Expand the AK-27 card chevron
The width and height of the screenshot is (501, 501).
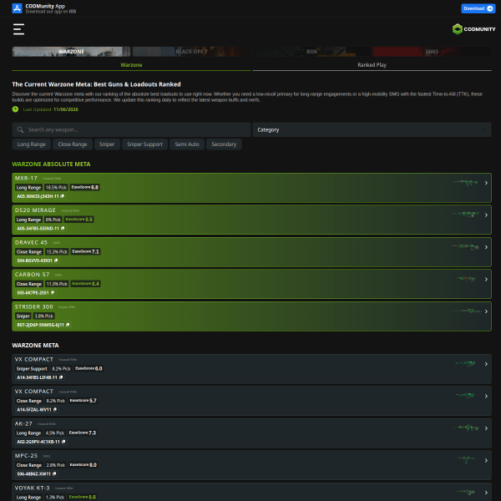click(x=486, y=428)
